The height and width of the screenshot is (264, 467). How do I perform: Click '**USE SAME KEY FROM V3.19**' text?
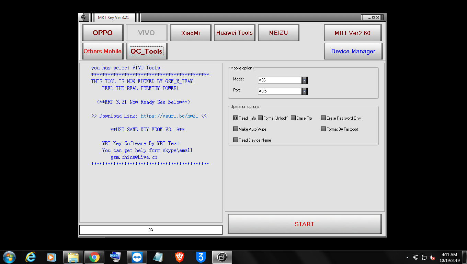[x=148, y=130]
